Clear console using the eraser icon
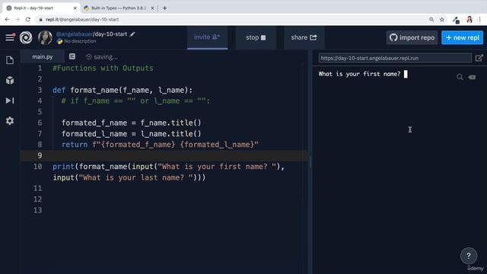Screen dimensions: 487x274 click(472, 77)
